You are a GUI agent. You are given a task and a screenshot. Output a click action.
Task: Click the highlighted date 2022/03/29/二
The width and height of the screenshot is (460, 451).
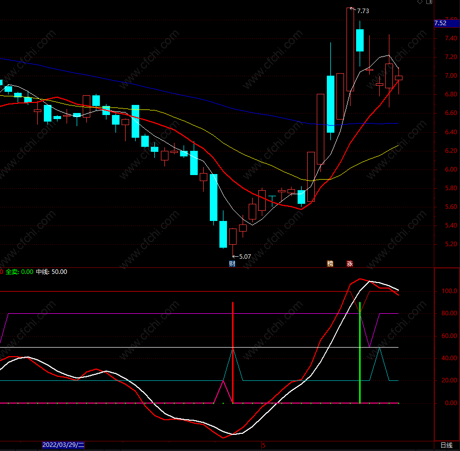pos(64,445)
